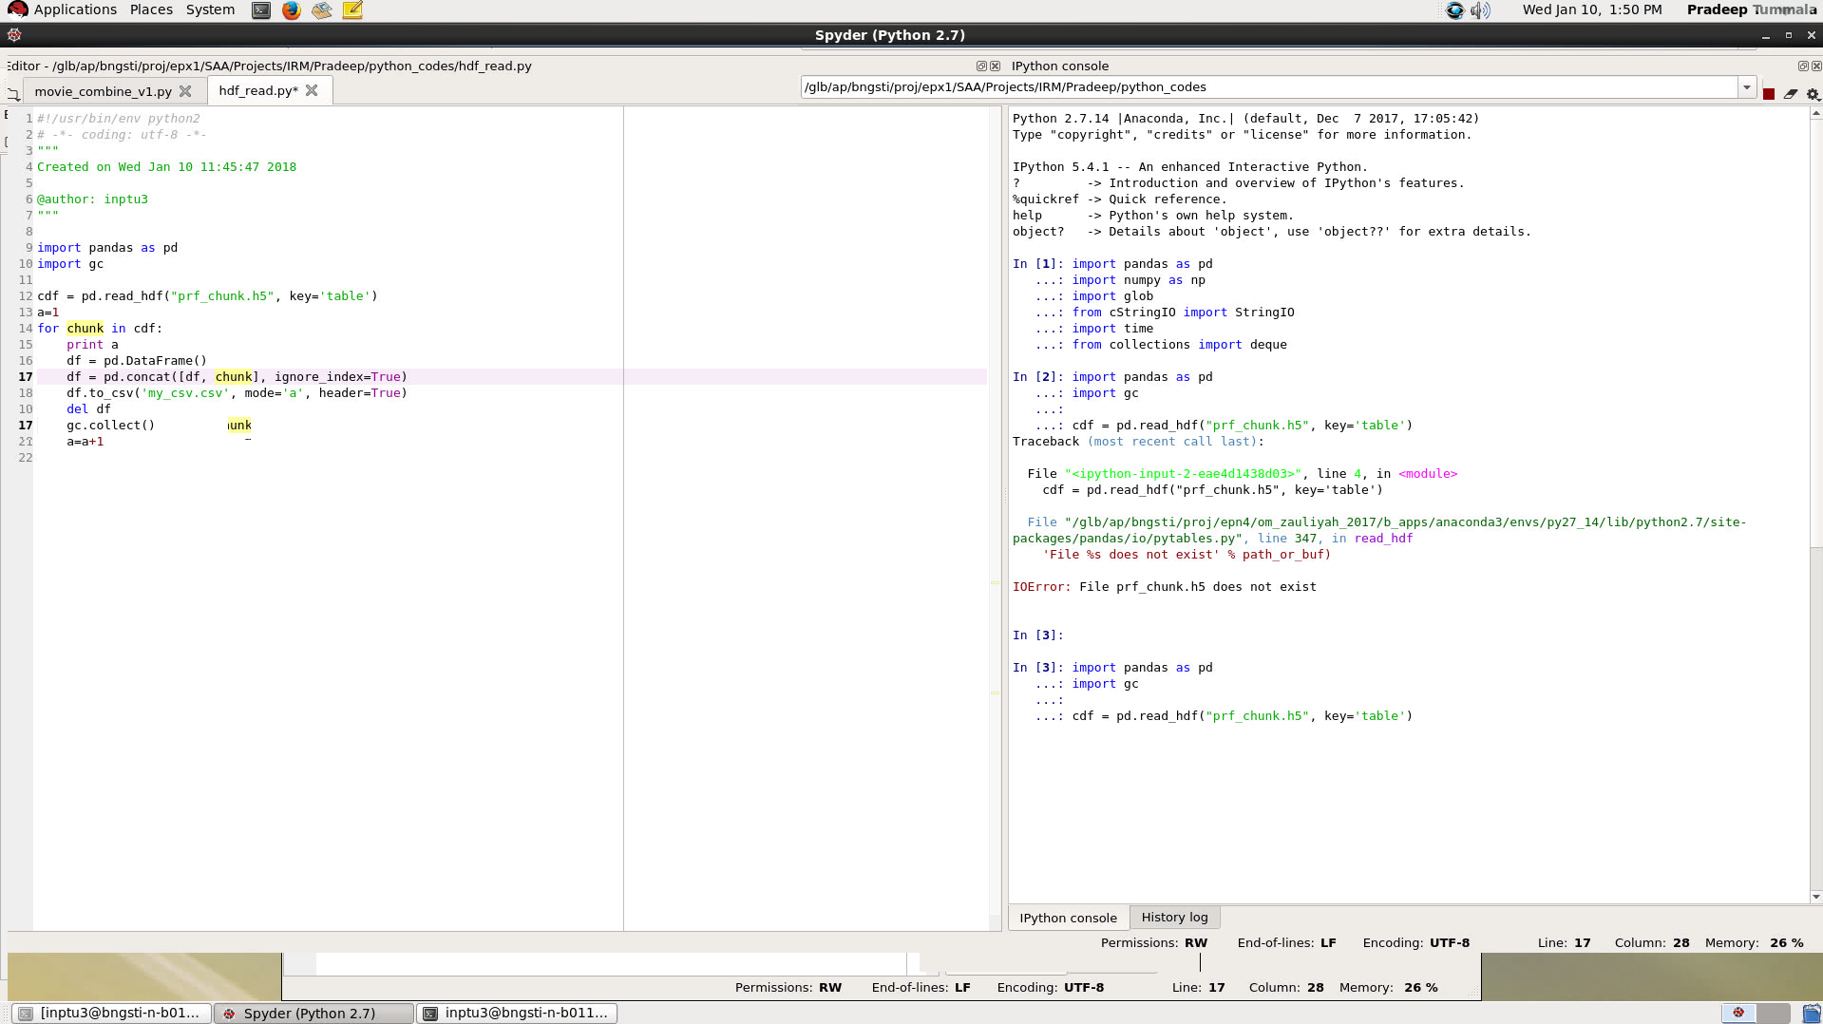
Task: Open the terminal launcher in top panel
Action: 261,10
